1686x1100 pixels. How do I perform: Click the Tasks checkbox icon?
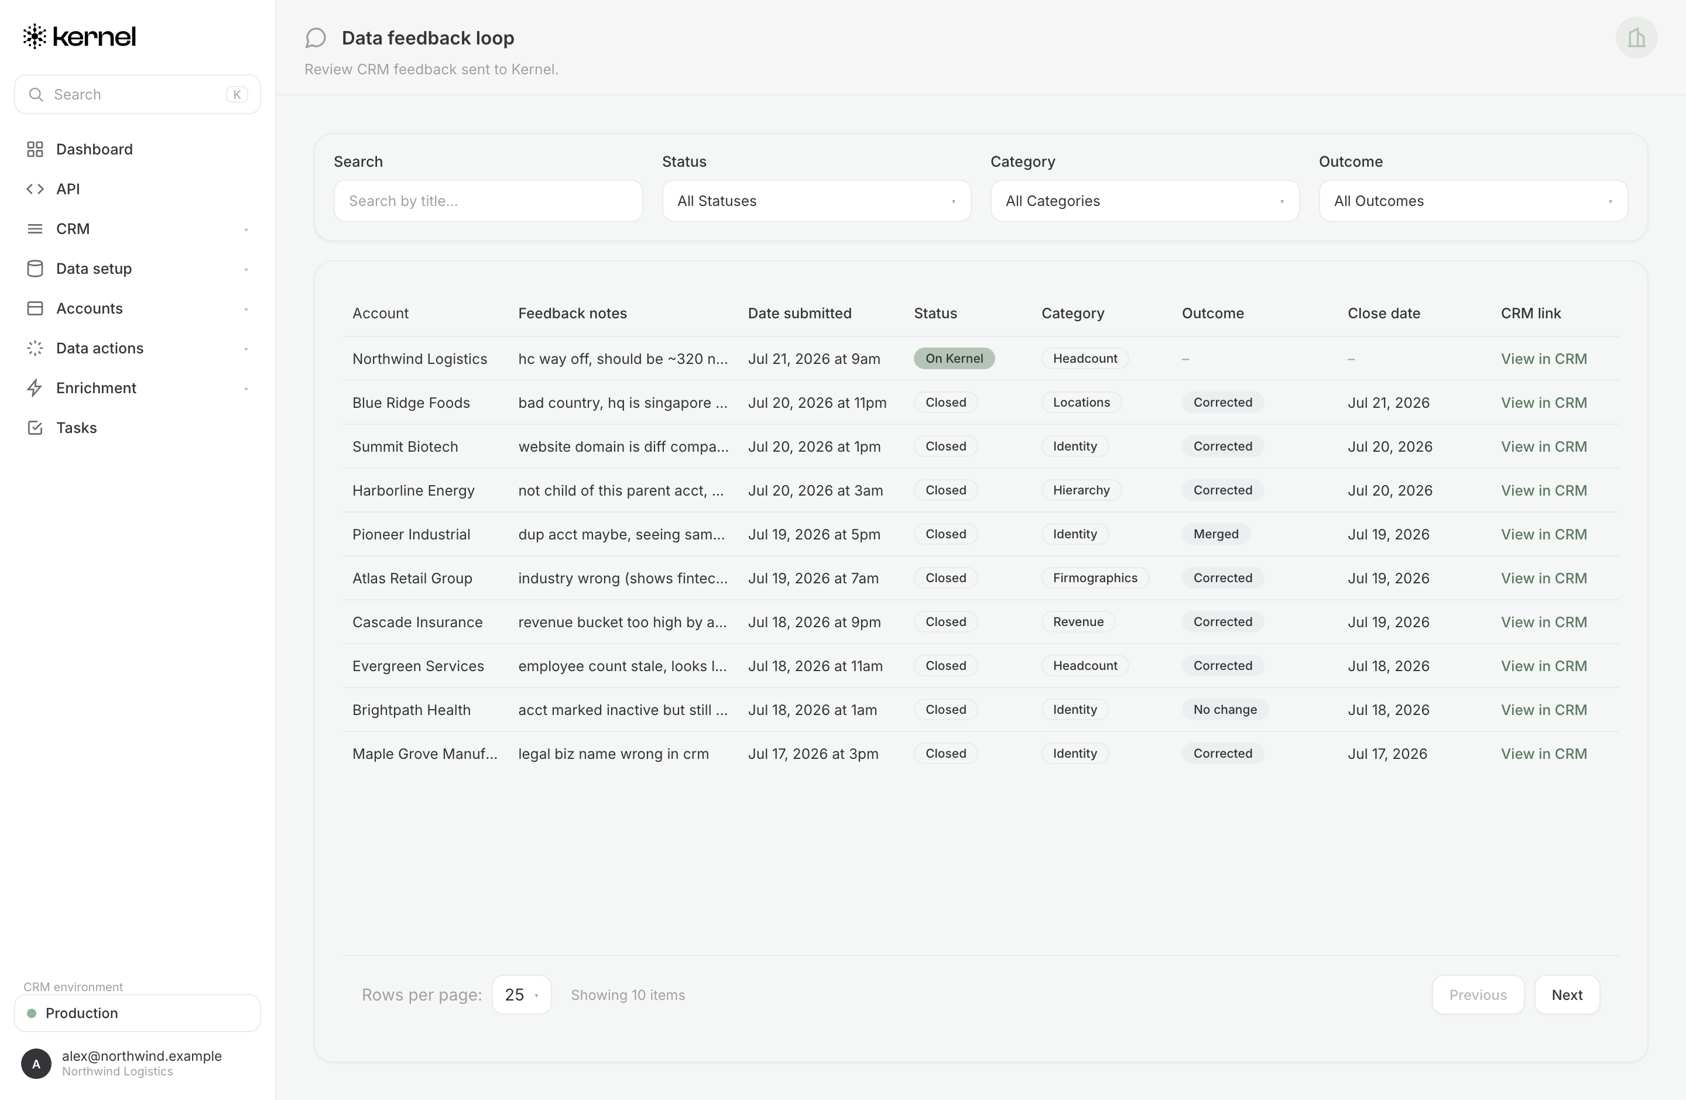click(35, 428)
